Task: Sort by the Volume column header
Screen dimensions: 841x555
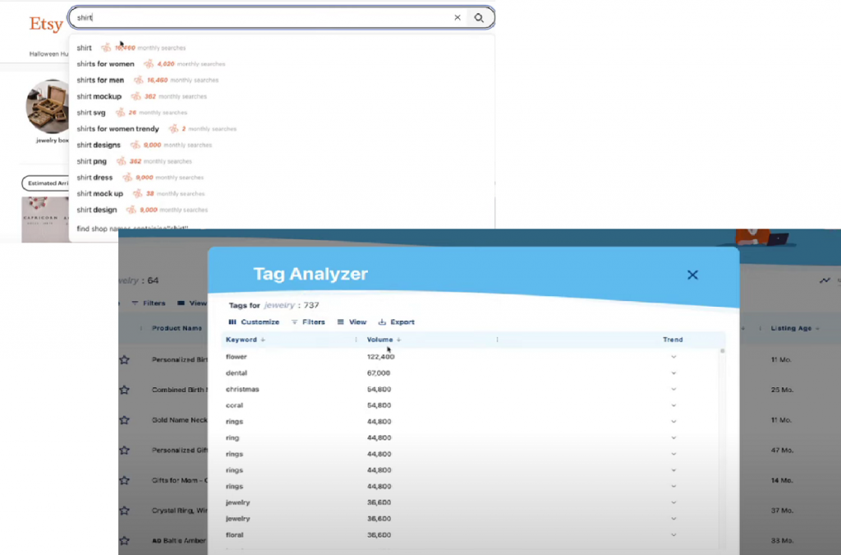Action: pyautogui.click(x=383, y=340)
